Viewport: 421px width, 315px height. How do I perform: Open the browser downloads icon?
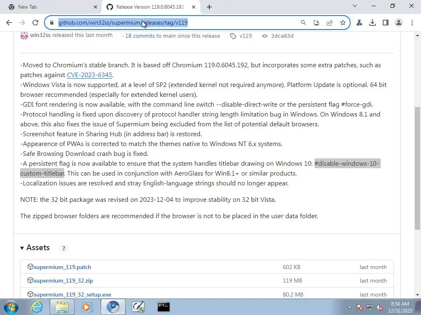point(372,23)
